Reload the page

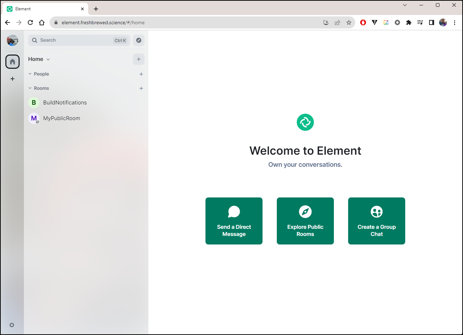tap(30, 22)
